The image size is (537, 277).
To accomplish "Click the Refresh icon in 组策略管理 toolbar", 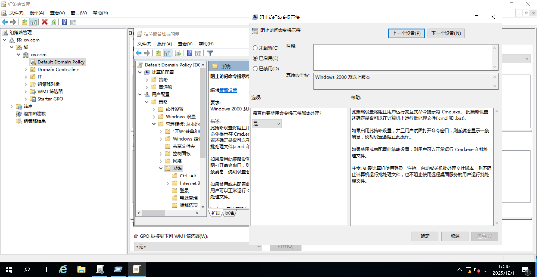I will [x=53, y=22].
